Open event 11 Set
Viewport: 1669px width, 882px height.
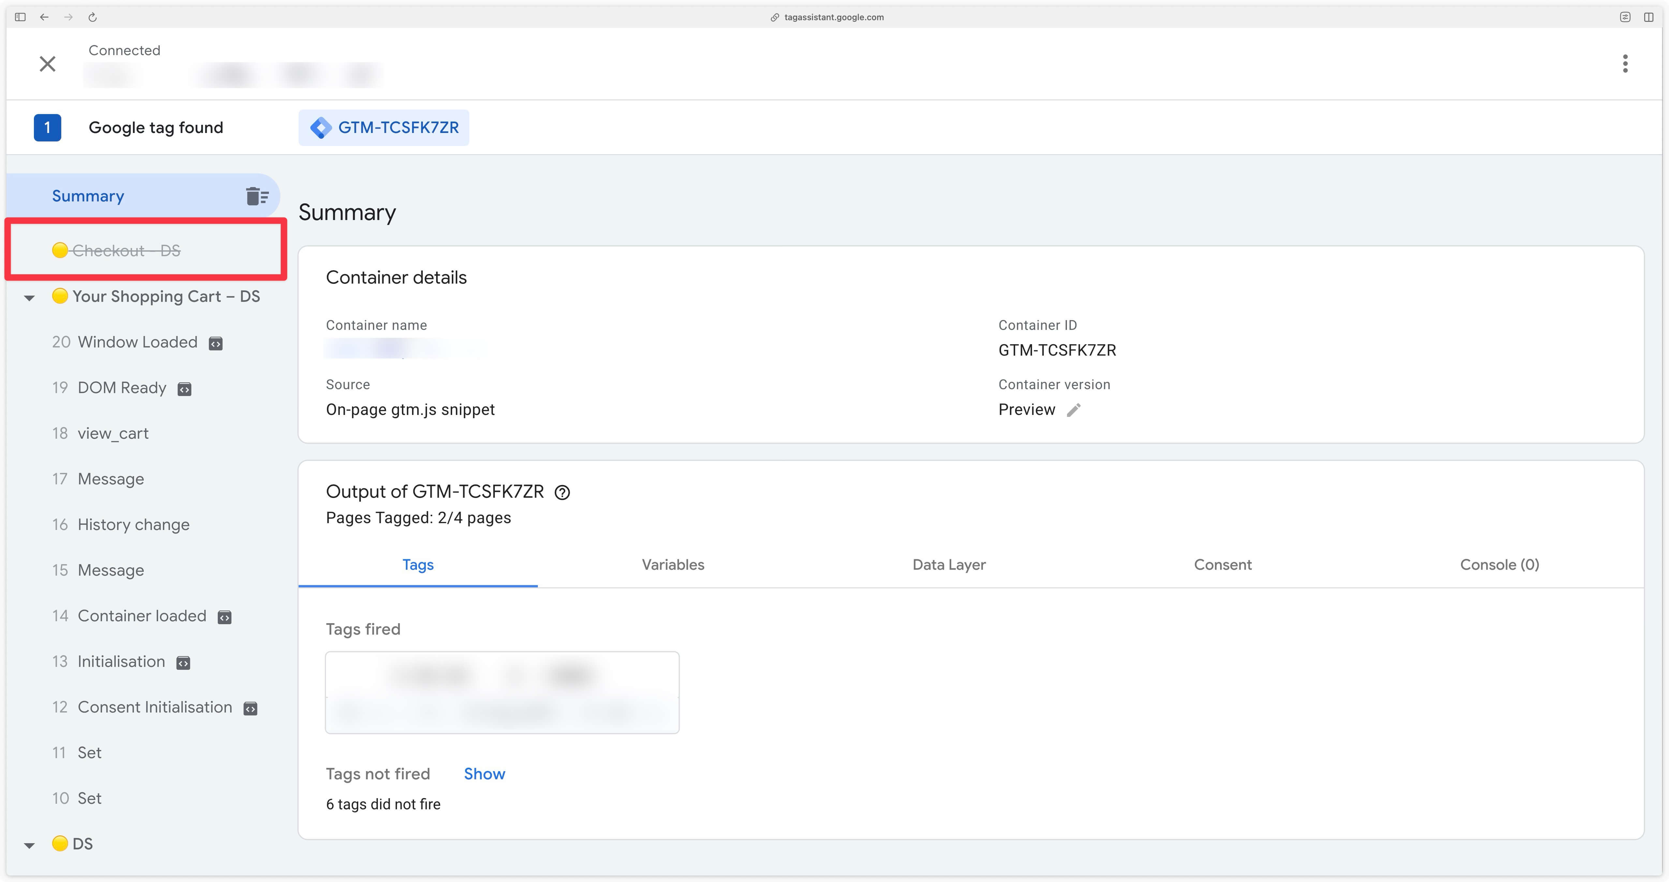(x=77, y=752)
